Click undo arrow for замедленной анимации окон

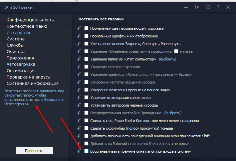point(79,136)
